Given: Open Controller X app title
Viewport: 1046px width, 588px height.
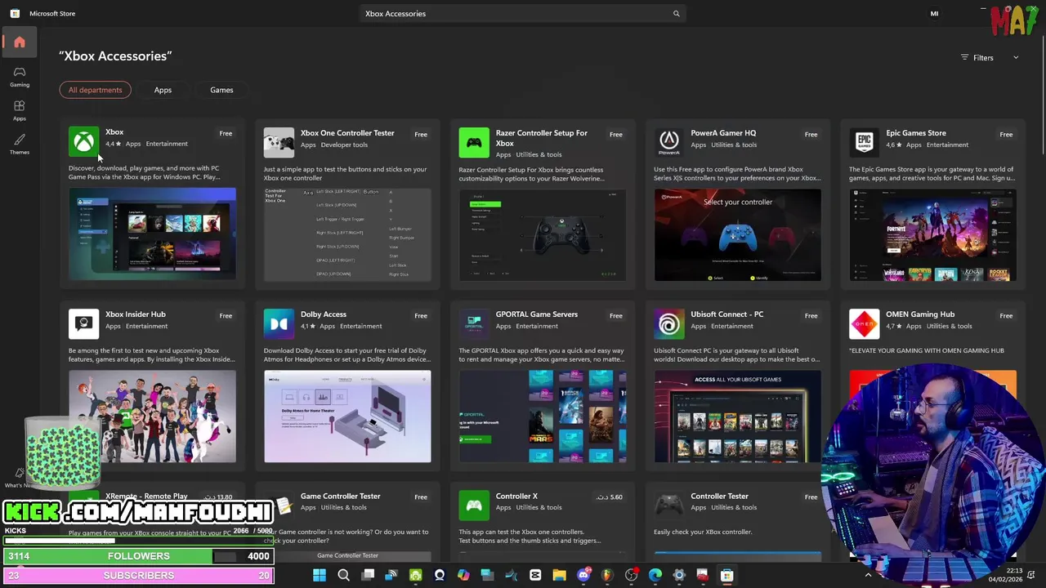Looking at the screenshot, I should tap(516, 496).
